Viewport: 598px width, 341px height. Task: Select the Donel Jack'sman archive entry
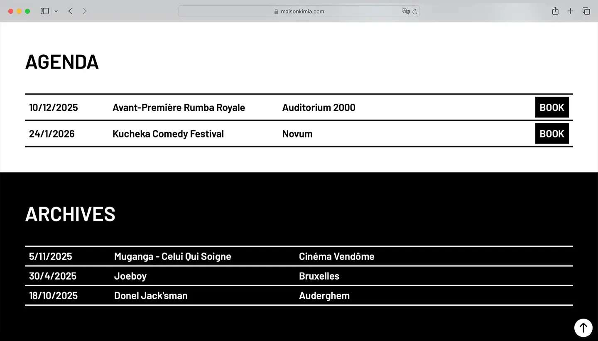(x=151, y=295)
